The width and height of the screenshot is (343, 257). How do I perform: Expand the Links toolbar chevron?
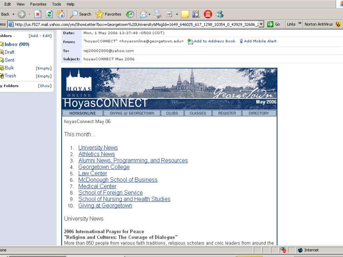[x=300, y=23]
